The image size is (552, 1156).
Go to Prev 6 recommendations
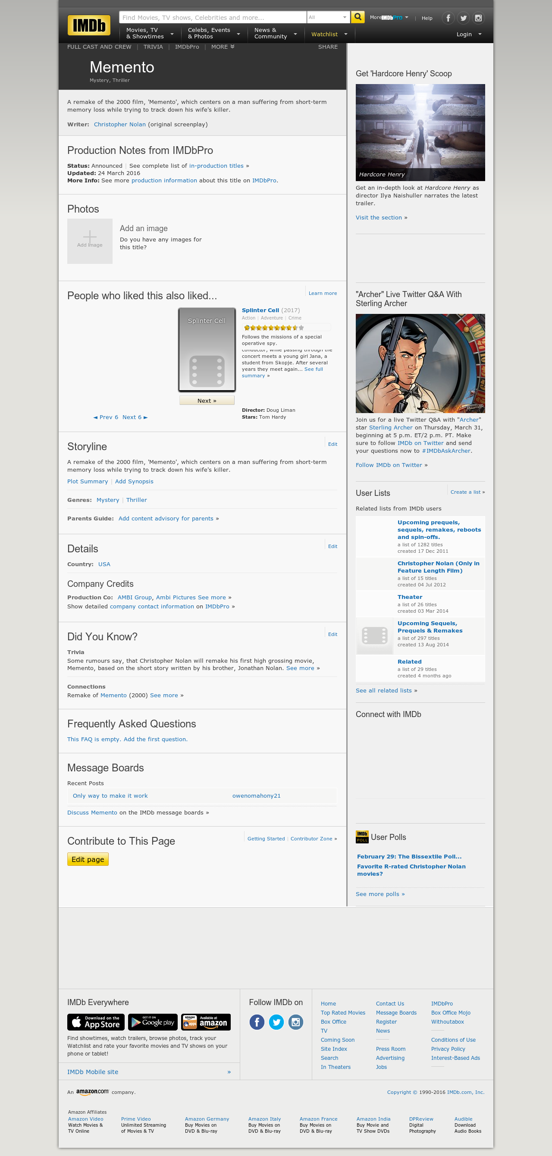(x=106, y=417)
